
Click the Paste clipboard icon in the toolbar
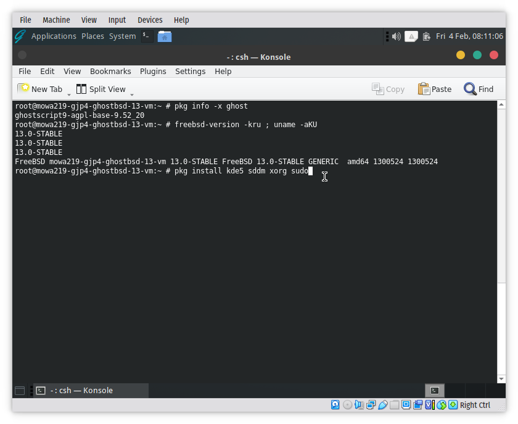424,89
